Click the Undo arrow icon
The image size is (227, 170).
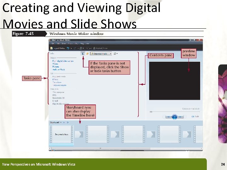(x=68, y=48)
